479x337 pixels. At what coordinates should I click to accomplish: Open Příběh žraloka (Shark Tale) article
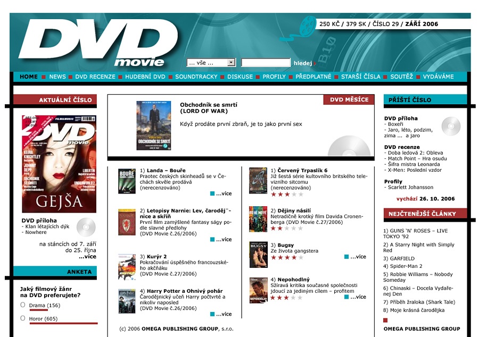[419, 302]
